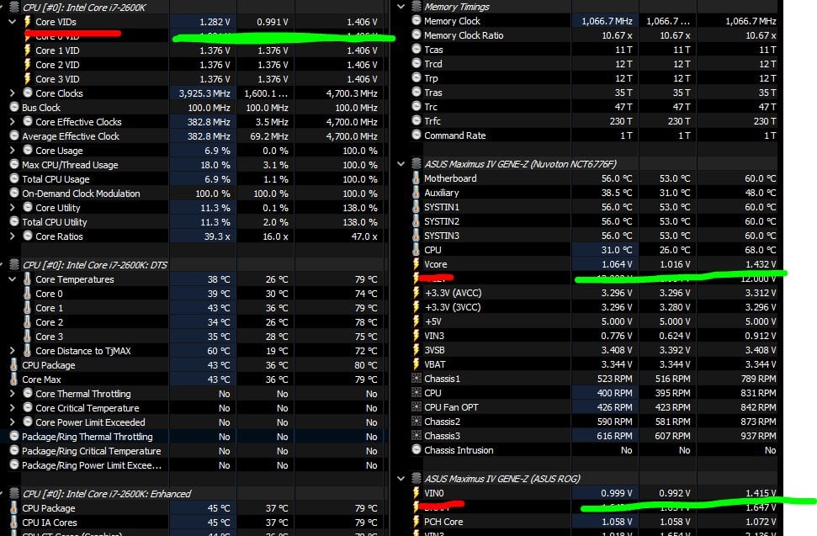This screenshot has width=817, height=536.
Task: Click the Max CPU/Thread Usage icon
Action: [x=14, y=165]
